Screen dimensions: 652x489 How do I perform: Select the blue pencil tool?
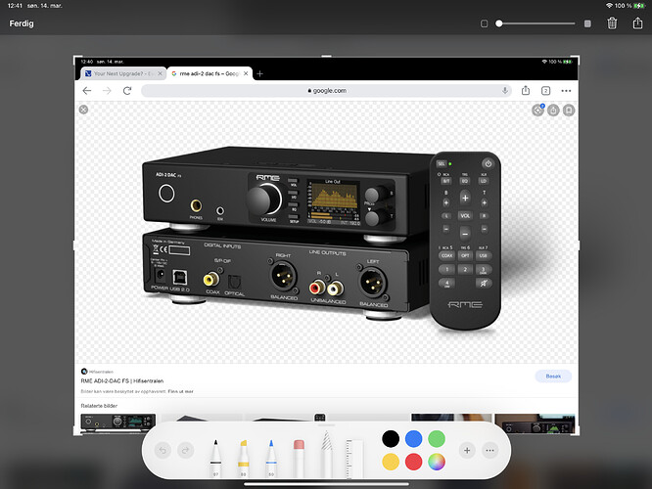point(271,459)
